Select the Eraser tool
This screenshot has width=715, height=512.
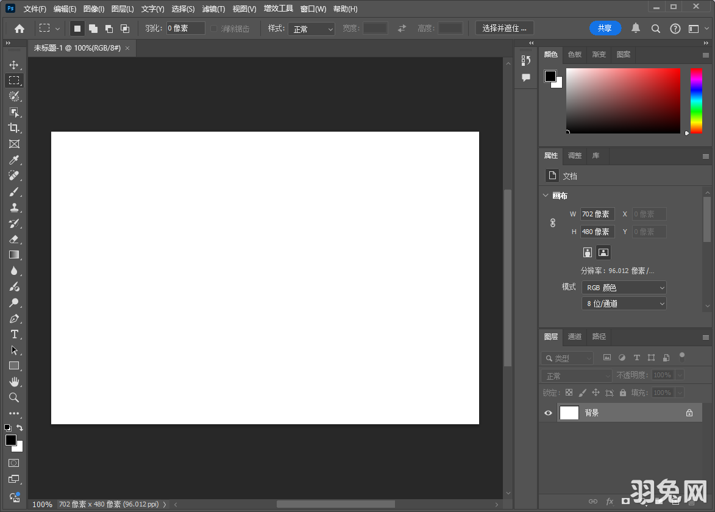pos(14,239)
